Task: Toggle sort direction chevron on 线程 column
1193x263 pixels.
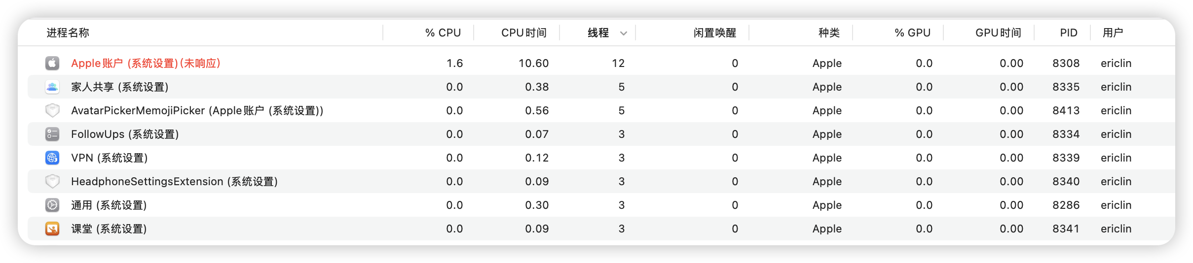Action: click(624, 33)
